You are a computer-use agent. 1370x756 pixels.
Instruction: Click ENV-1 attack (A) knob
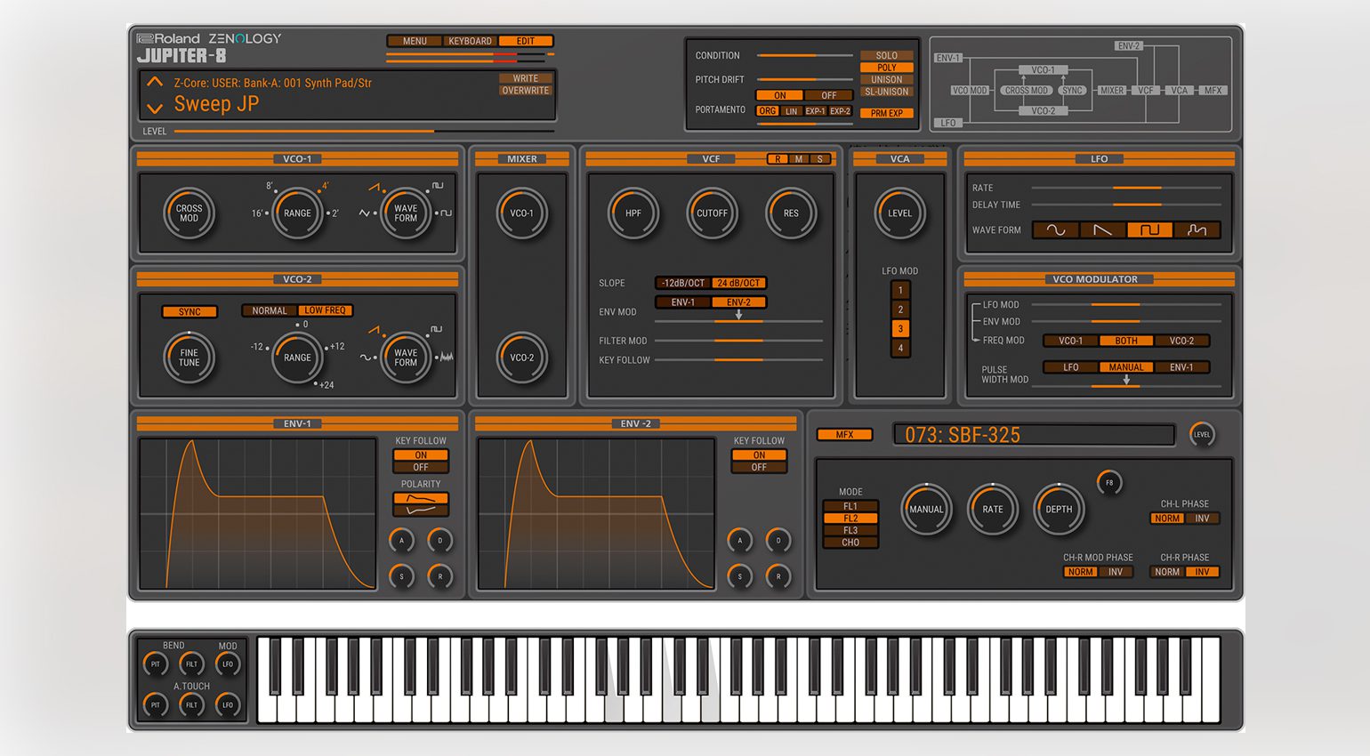coord(401,540)
